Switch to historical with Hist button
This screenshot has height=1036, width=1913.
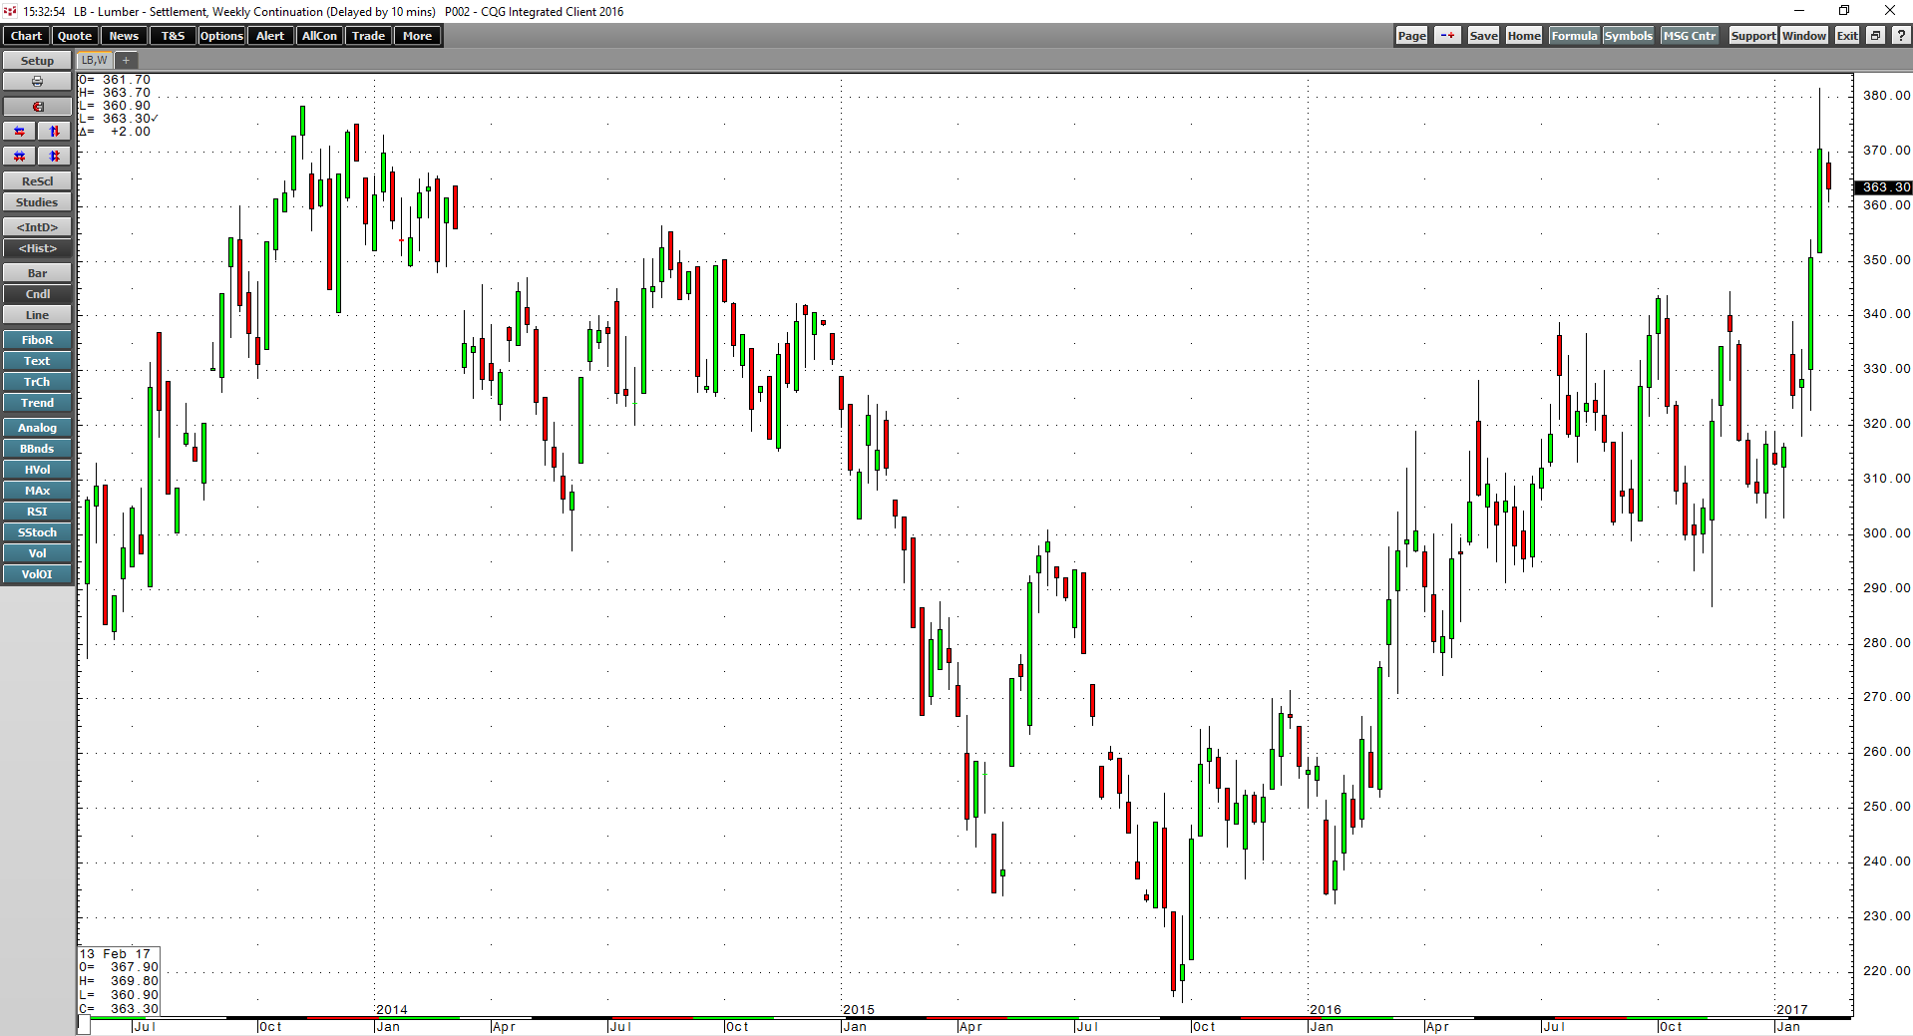(37, 248)
